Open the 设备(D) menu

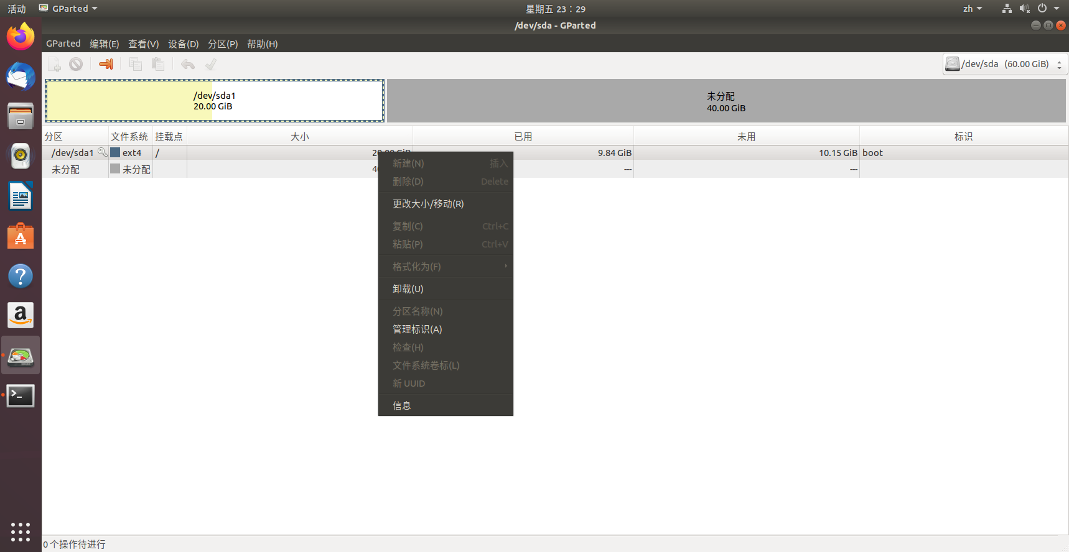184,44
